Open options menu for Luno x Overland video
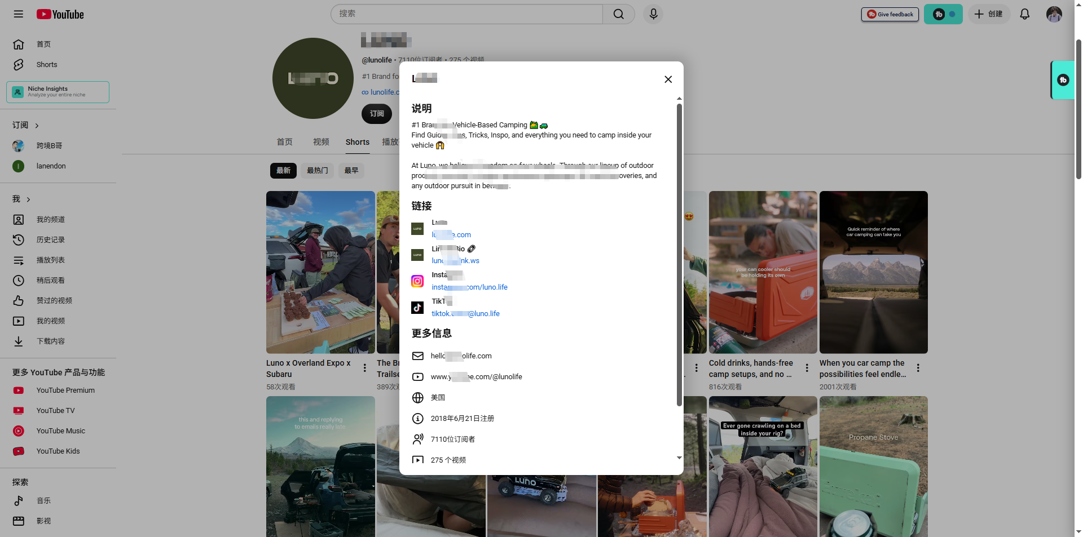This screenshot has width=1083, height=537. (x=365, y=368)
